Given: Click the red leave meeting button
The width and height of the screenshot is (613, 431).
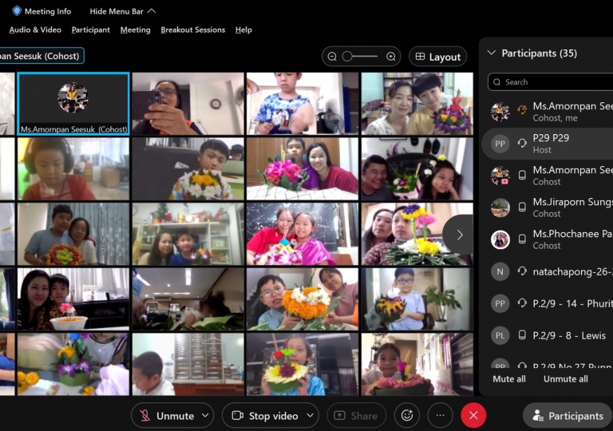Looking at the screenshot, I should tap(473, 415).
